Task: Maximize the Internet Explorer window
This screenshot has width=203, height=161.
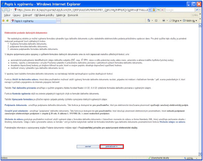Action: click(x=194, y=4)
